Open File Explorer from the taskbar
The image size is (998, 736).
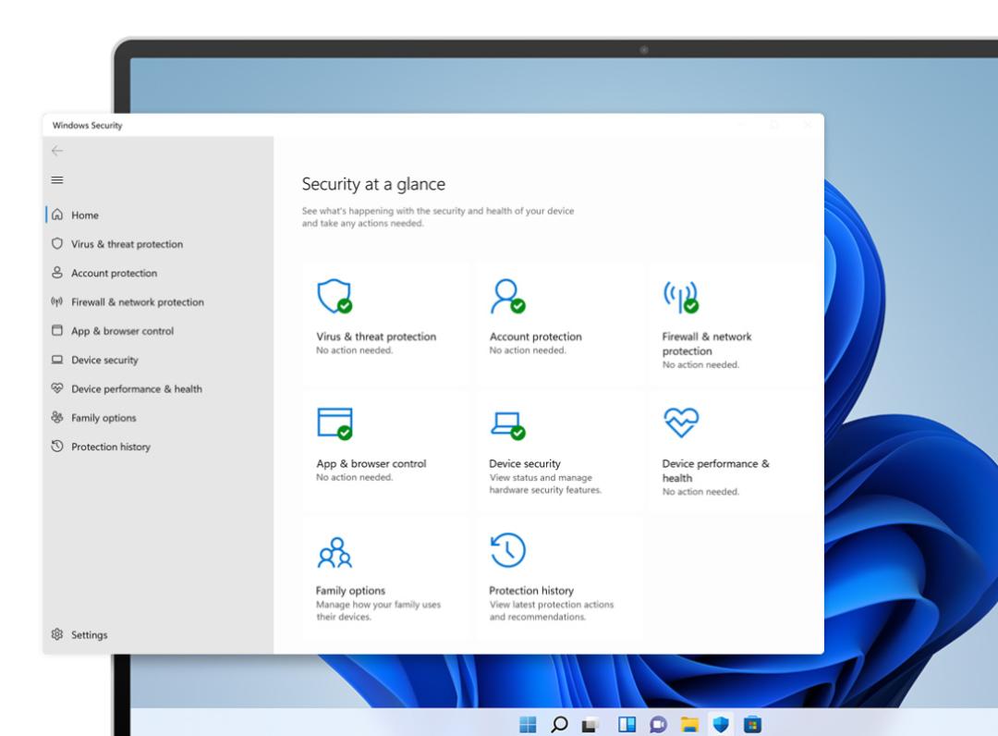click(x=688, y=724)
